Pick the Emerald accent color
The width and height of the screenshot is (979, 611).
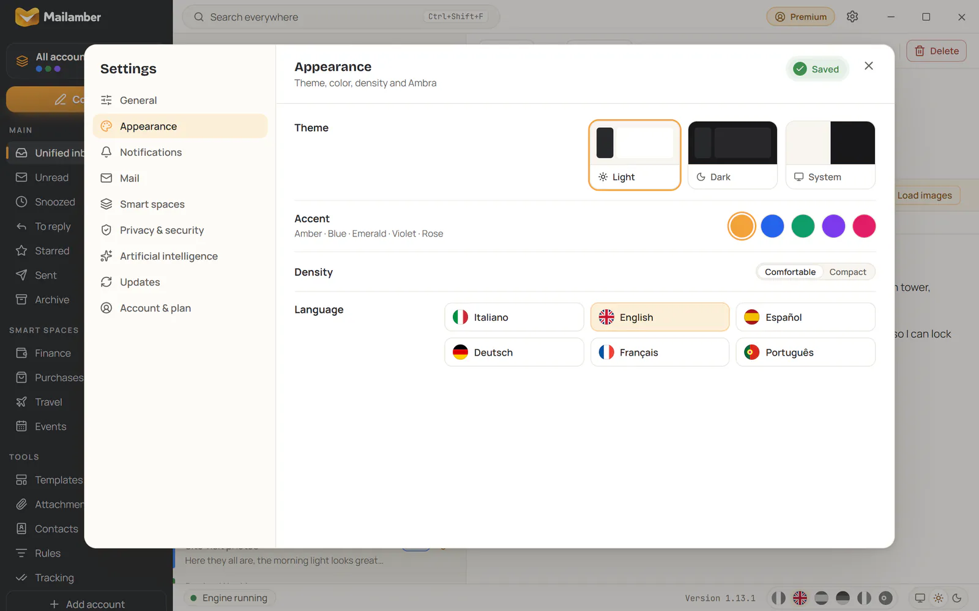click(x=803, y=226)
